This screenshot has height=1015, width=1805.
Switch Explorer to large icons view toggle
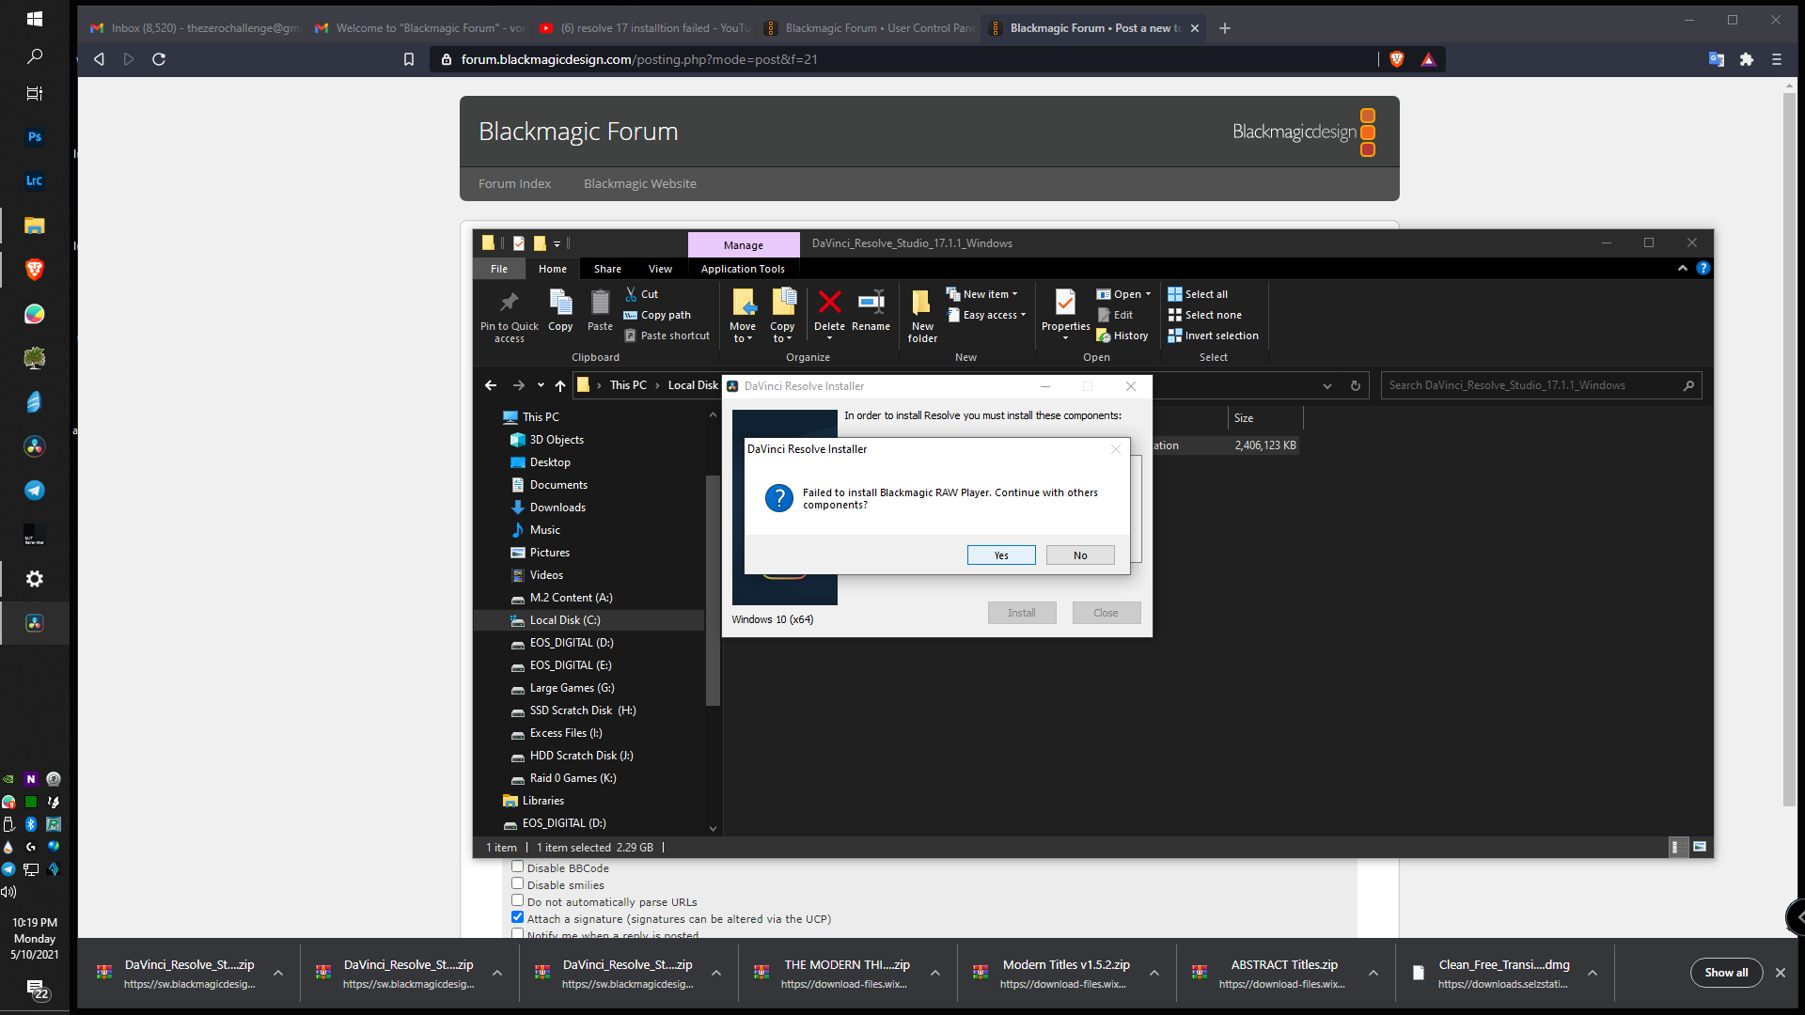click(1700, 847)
